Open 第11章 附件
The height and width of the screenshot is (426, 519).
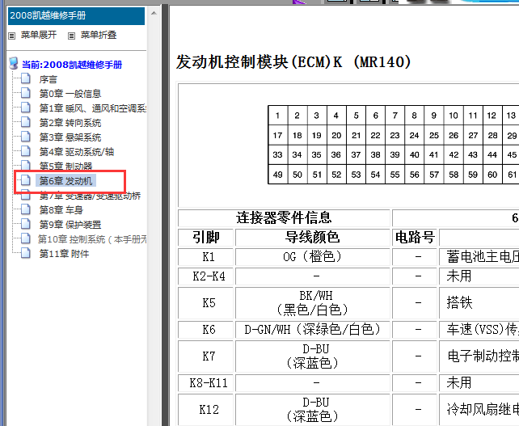coord(64,254)
